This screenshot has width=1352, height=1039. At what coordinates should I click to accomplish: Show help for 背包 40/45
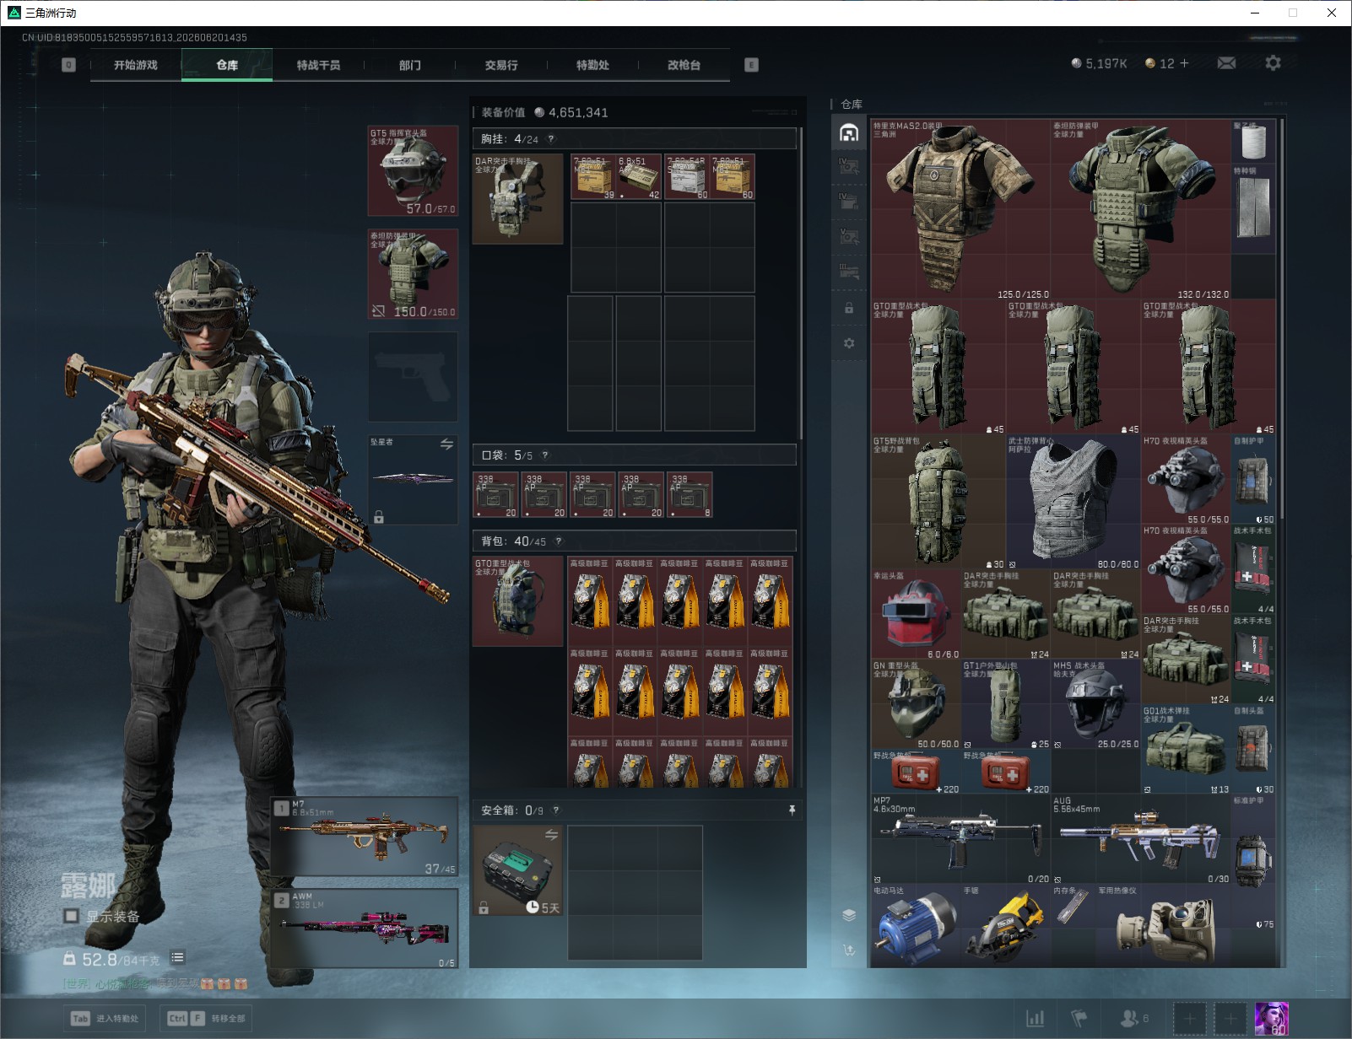pos(558,541)
